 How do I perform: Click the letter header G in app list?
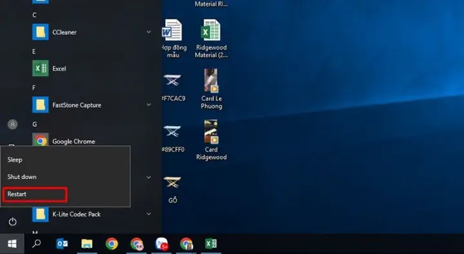point(35,124)
